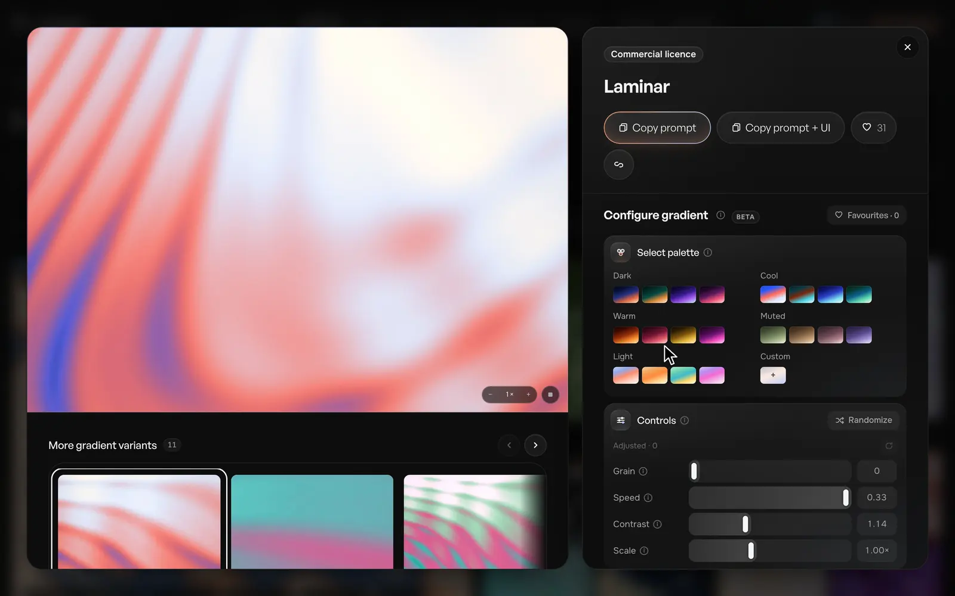Close the Laminar detail panel
Screen dimensions: 955x596
coord(907,47)
